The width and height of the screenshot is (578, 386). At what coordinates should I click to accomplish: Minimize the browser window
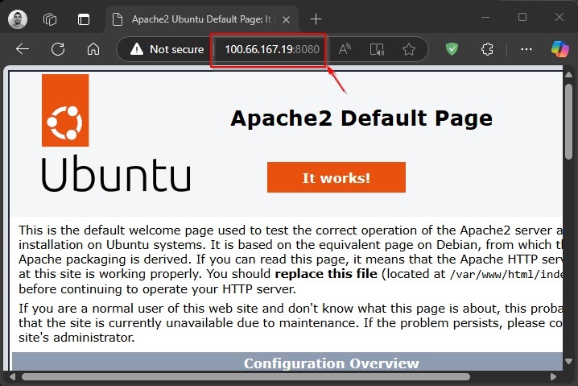(485, 18)
